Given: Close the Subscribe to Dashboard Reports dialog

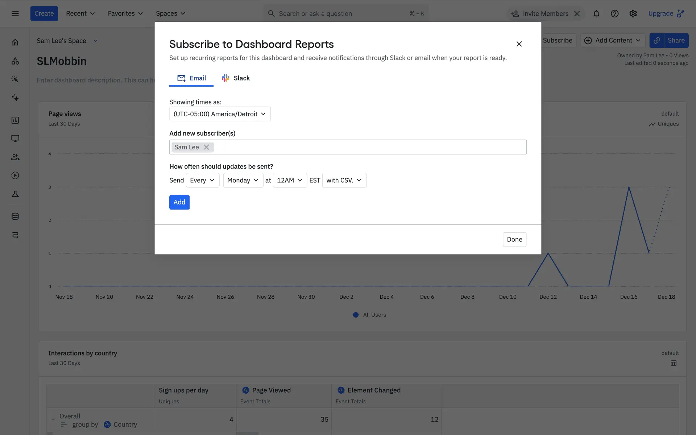Looking at the screenshot, I should [519, 44].
